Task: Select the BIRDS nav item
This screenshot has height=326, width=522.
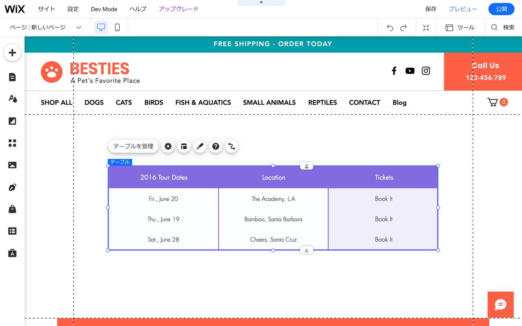Action: (154, 103)
